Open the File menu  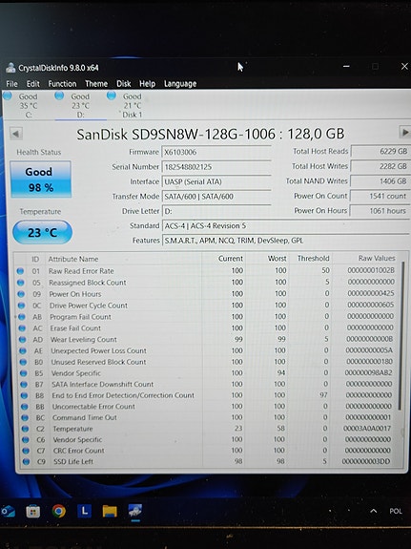[11, 84]
